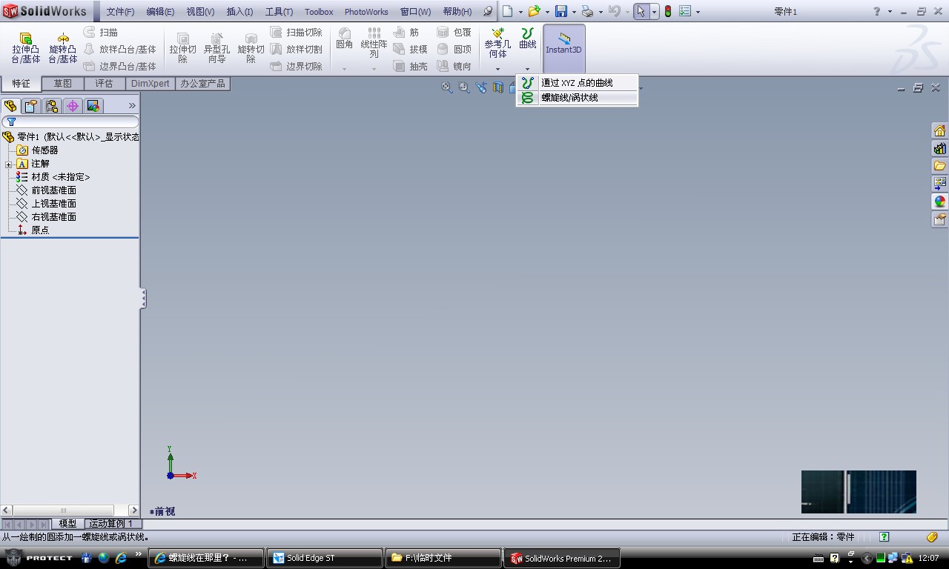Switch to the DimXpert tab
Image resolution: width=949 pixels, height=569 pixels.
coord(151,84)
